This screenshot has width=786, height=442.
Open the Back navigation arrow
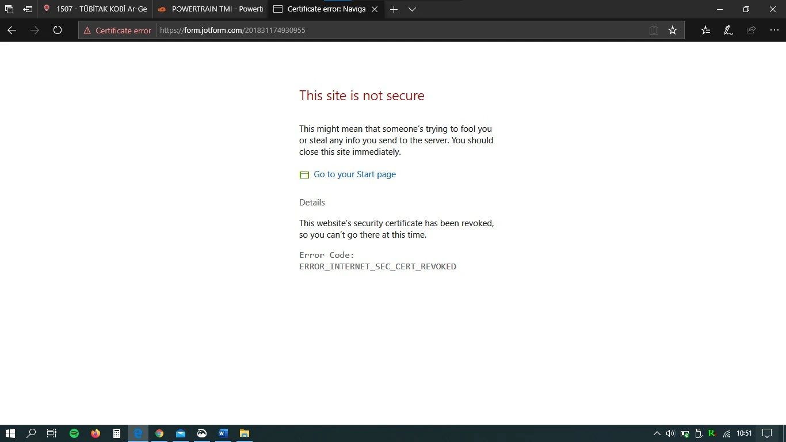(12, 31)
